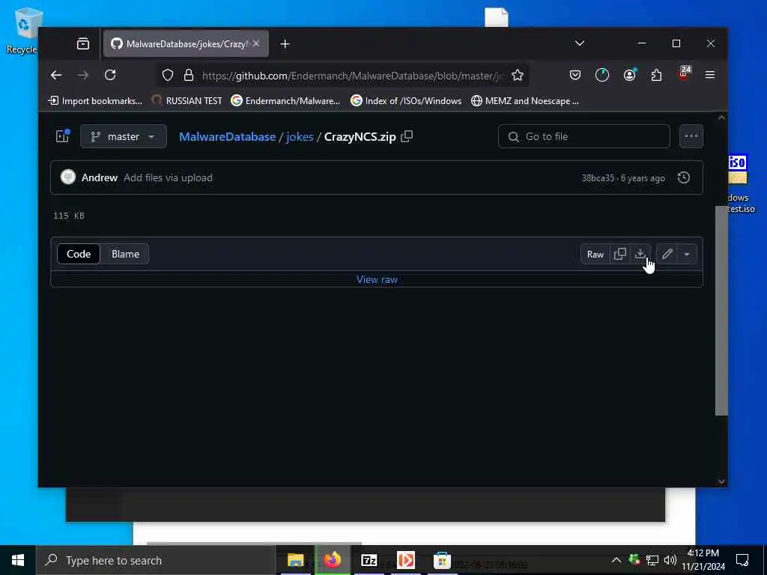The width and height of the screenshot is (767, 575).
Task: Reload the current page
Action: click(110, 75)
